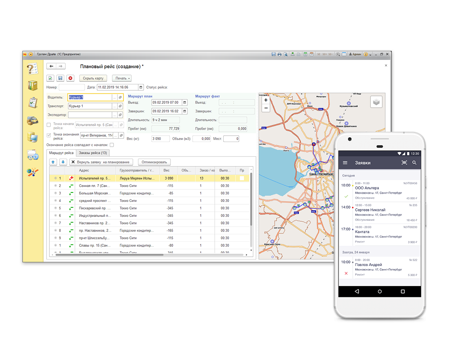Open 'ООО Альтера' request on phone

(379, 191)
